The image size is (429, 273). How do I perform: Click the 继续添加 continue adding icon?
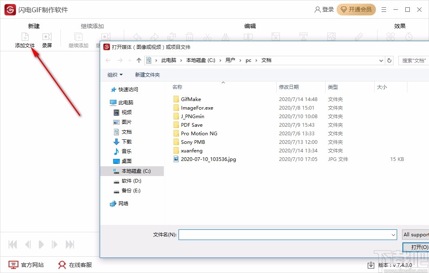78,37
